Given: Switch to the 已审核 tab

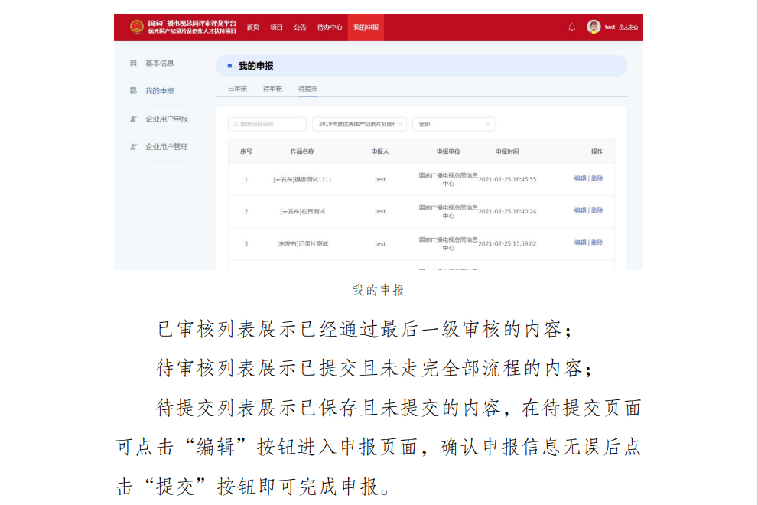Looking at the screenshot, I should click(237, 89).
